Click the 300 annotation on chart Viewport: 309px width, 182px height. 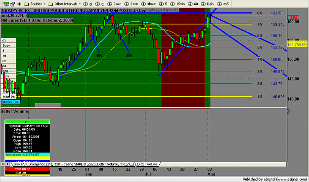(x=129, y=56)
